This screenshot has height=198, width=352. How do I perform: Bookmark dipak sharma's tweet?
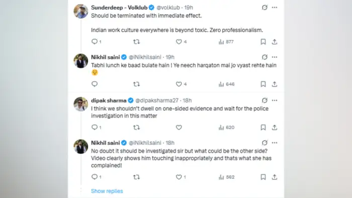(263, 127)
